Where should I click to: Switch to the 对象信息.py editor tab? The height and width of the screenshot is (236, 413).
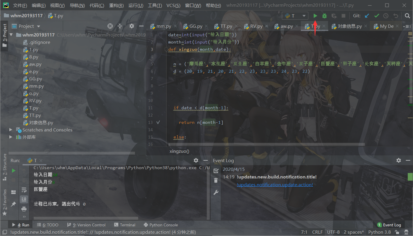(x=350, y=26)
